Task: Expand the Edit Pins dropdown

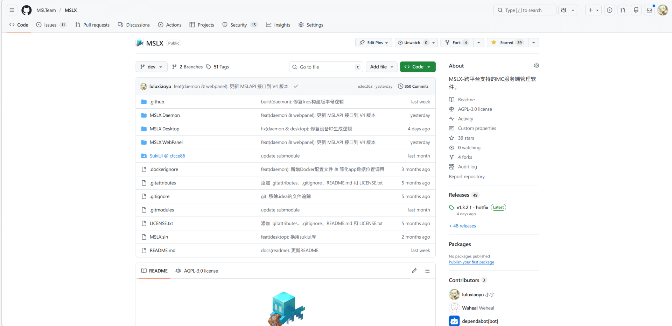Action: [373, 43]
